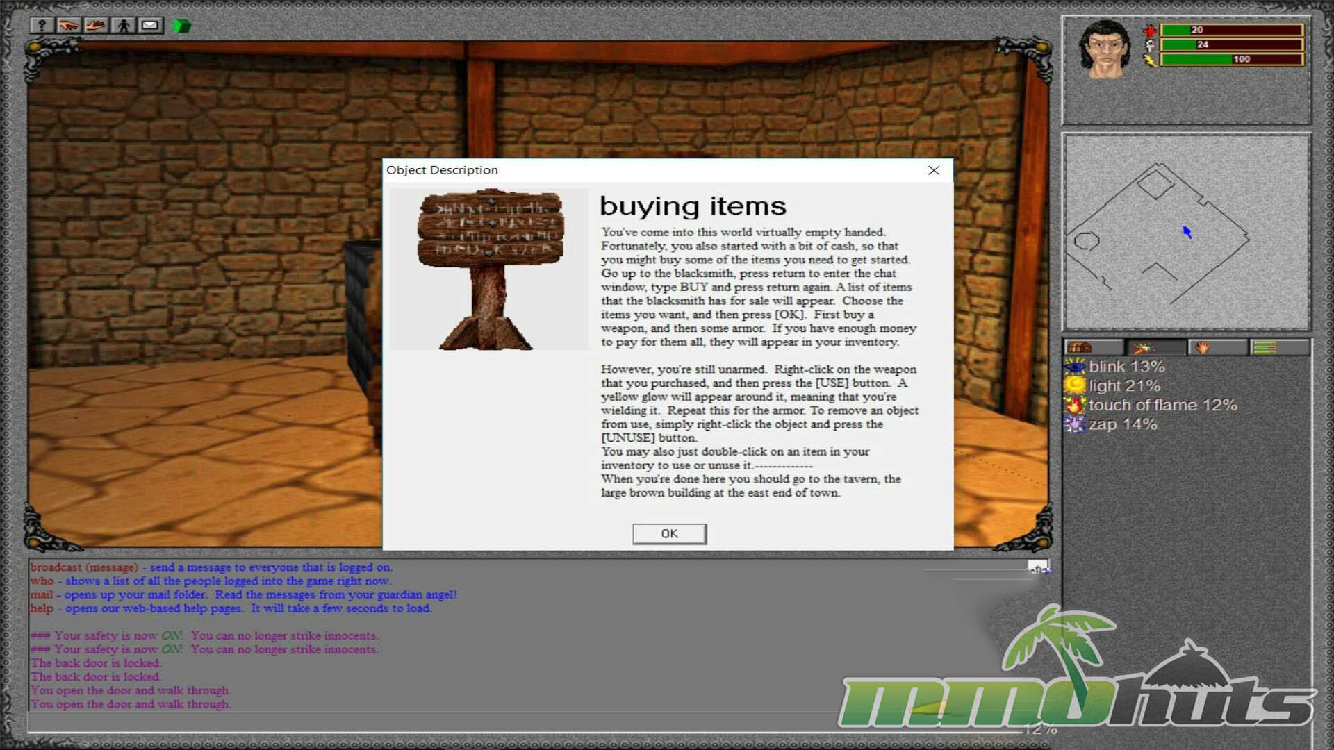The width and height of the screenshot is (1334, 750).
Task: Switch to the spells wand tab
Action: pyautogui.click(x=1143, y=347)
